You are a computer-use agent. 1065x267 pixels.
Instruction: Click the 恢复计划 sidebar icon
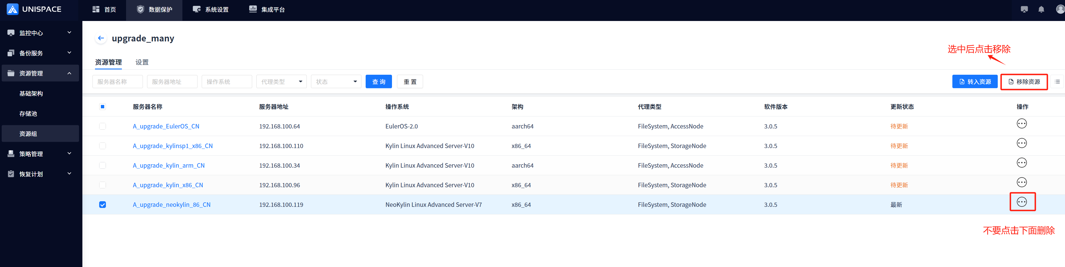(11, 174)
